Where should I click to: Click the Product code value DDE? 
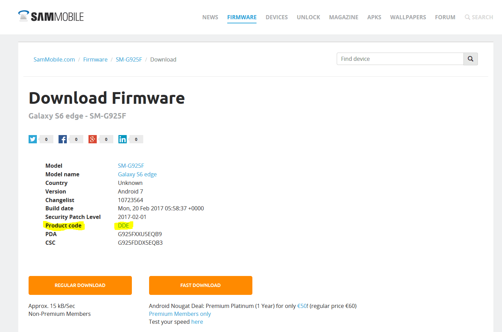click(124, 225)
